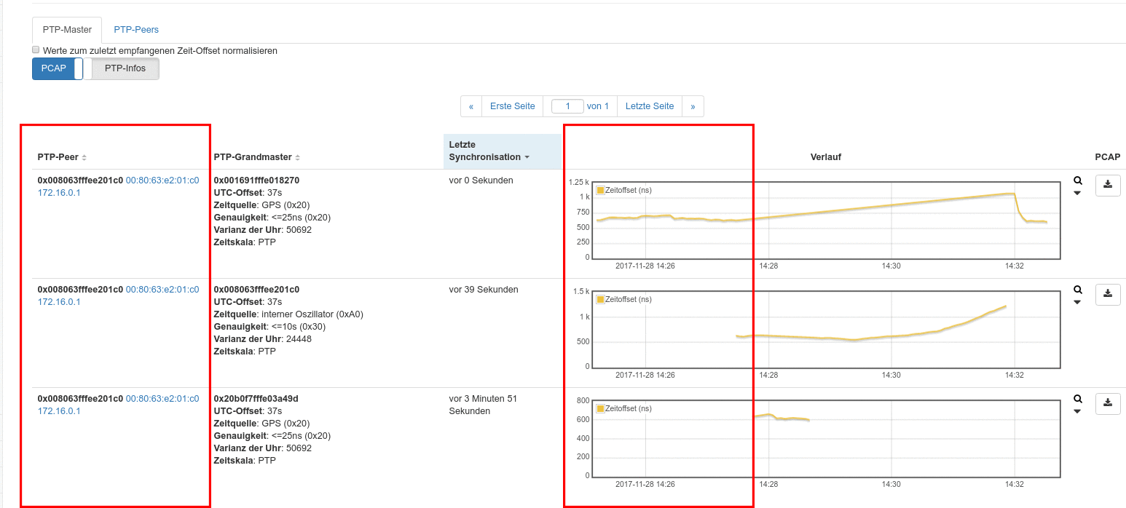Sort table by PTP-Peer column icon
The width and height of the screenshot is (1126, 508).
pyautogui.click(x=84, y=158)
